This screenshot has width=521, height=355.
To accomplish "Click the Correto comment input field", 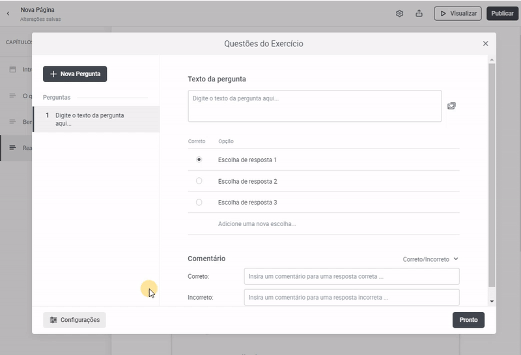I will click(352, 276).
